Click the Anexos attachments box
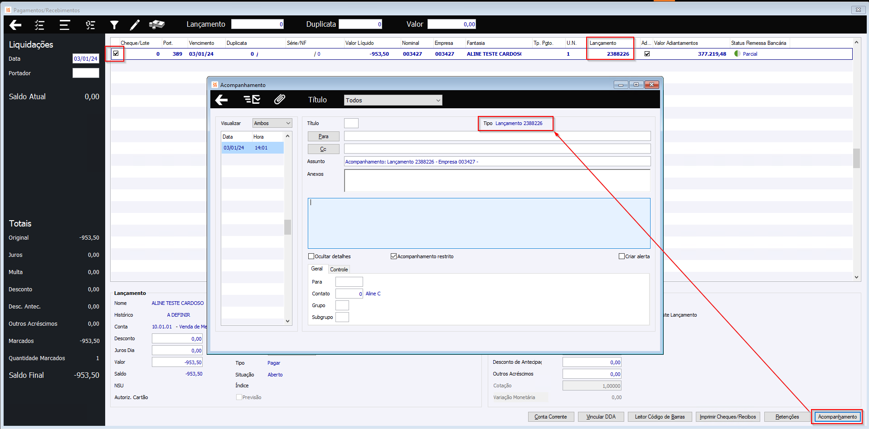 (x=497, y=181)
